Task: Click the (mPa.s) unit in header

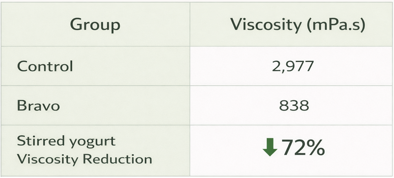Action: 336,25
